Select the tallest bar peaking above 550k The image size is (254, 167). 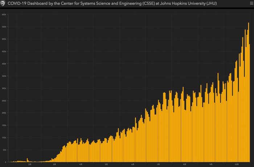[249, 92]
